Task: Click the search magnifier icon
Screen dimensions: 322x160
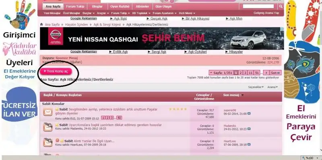Action: click(x=281, y=6)
